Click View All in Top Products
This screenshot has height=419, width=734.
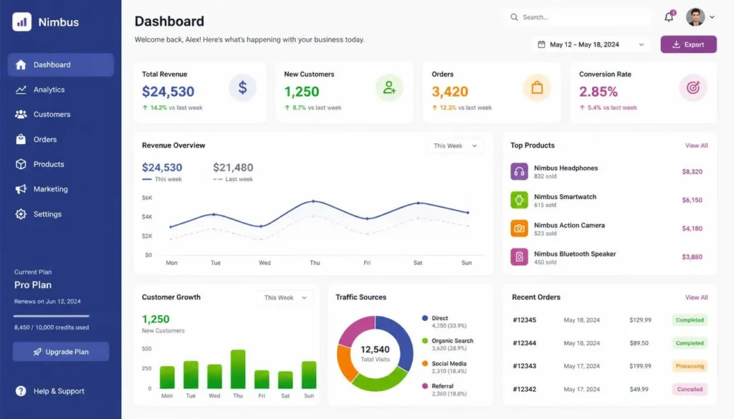coord(697,145)
